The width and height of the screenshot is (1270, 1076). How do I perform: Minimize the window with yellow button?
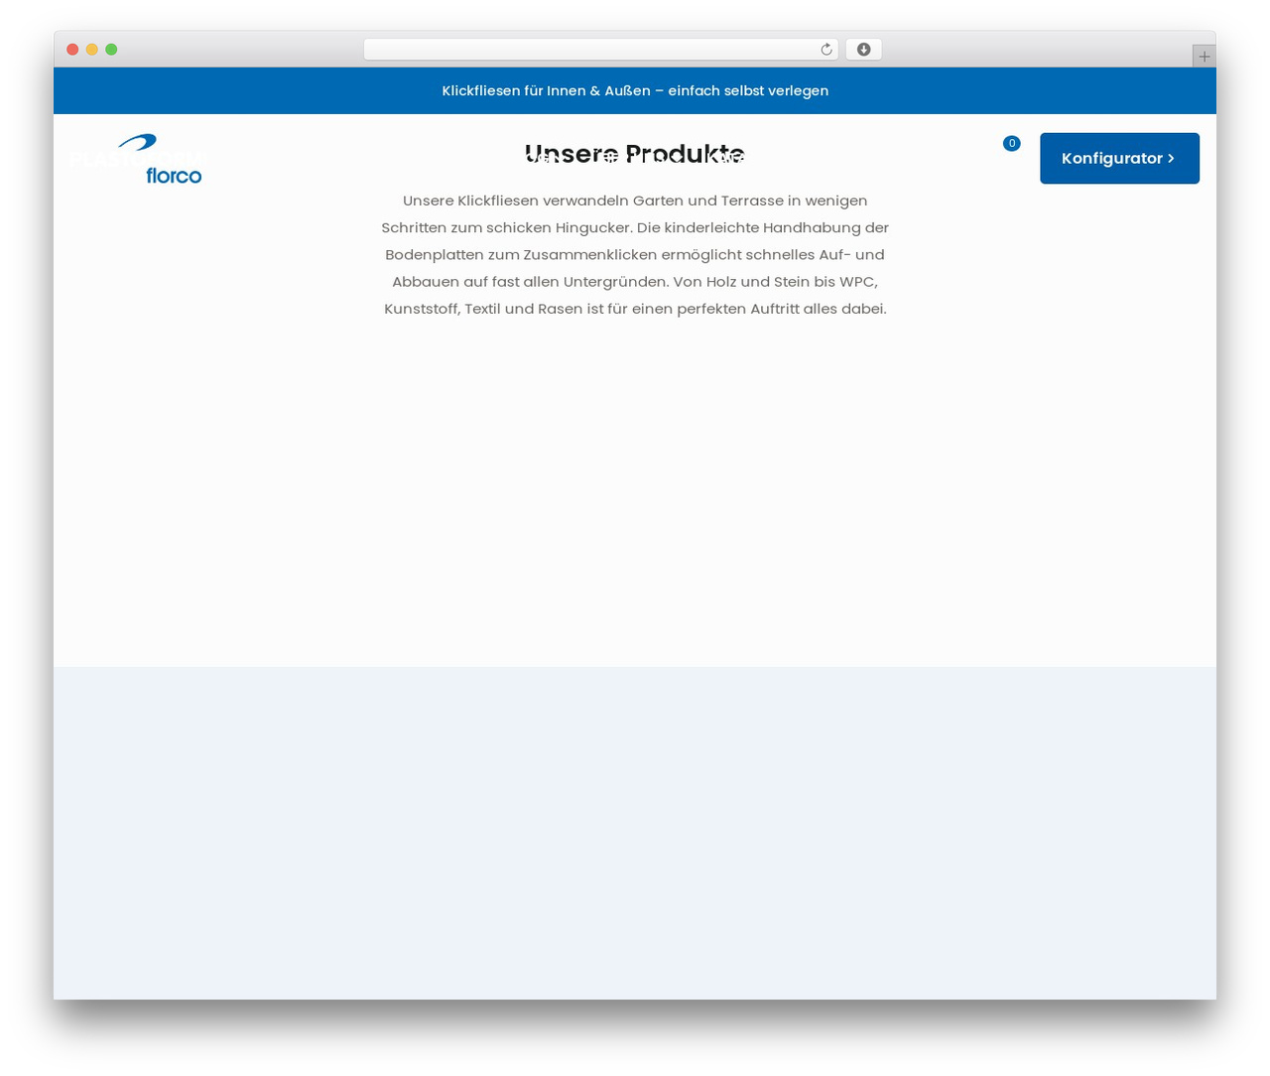coord(91,50)
